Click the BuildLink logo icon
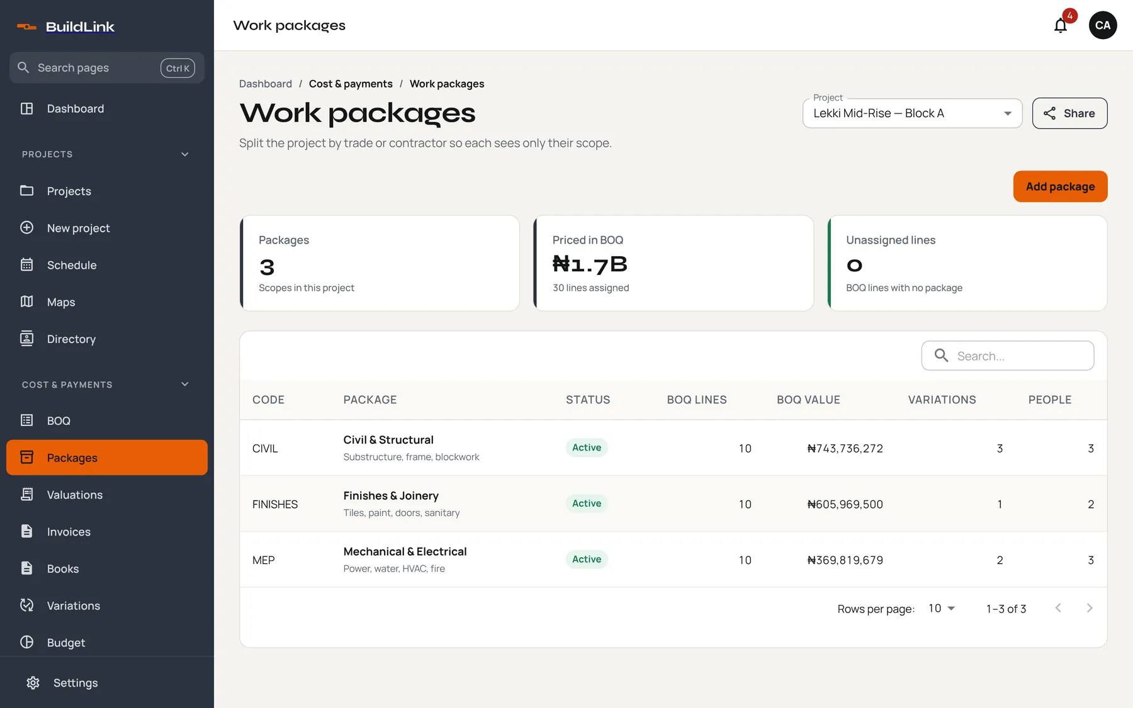The width and height of the screenshot is (1133, 708). click(x=26, y=26)
